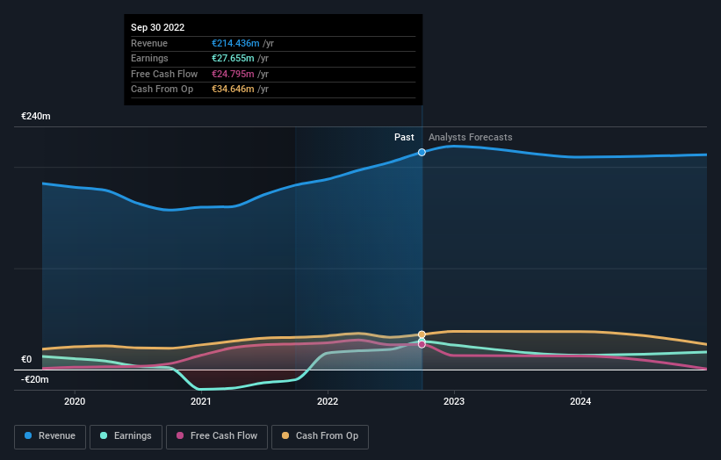Image resolution: width=721 pixels, height=460 pixels.
Task: Click the €214.436m revenue value in tooltip
Action: pos(235,43)
